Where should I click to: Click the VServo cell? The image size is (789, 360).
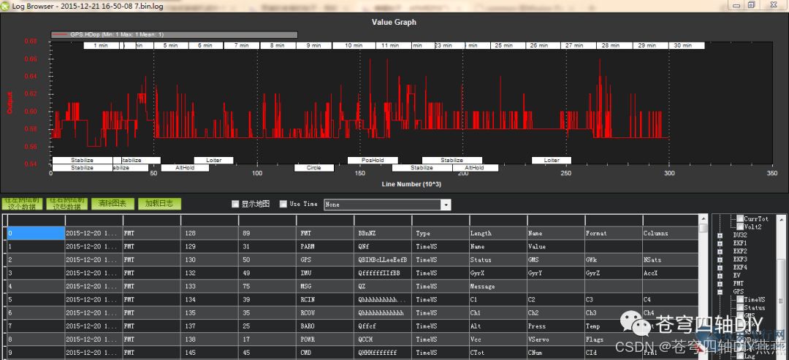[556, 340]
